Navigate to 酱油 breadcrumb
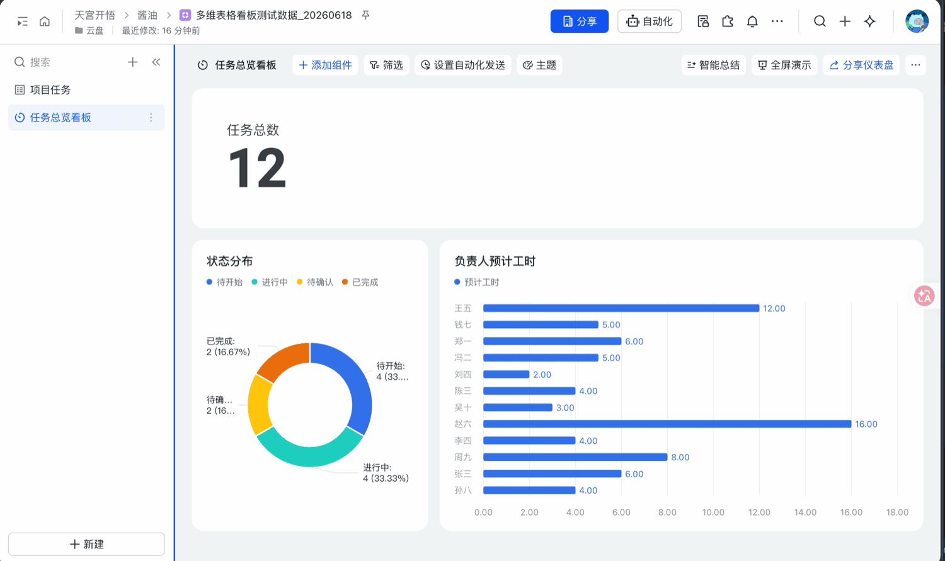Screen dimensions: 945x561 pos(147,15)
